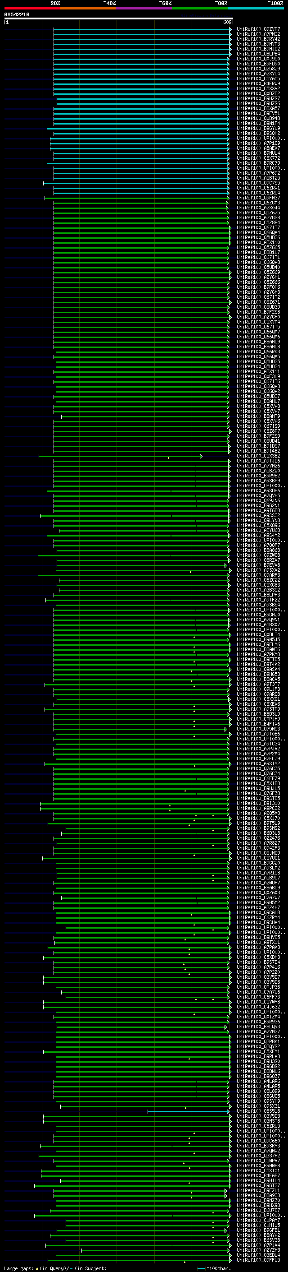Viewport: 288px width, 1272px height.
Task: Click UniRef100_B6U7C7 entry
Action: point(258,1211)
